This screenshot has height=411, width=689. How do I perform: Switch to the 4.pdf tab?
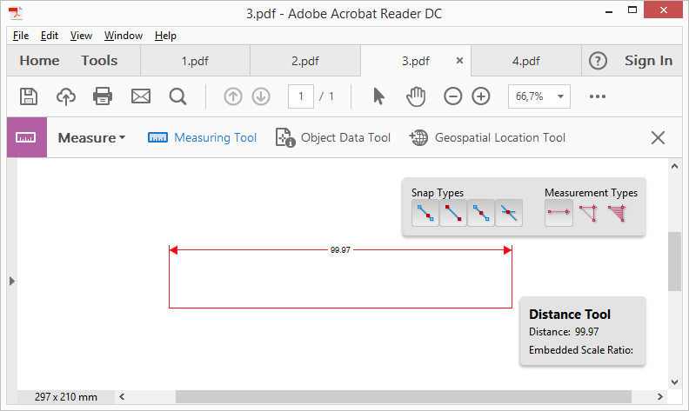pyautogui.click(x=526, y=61)
